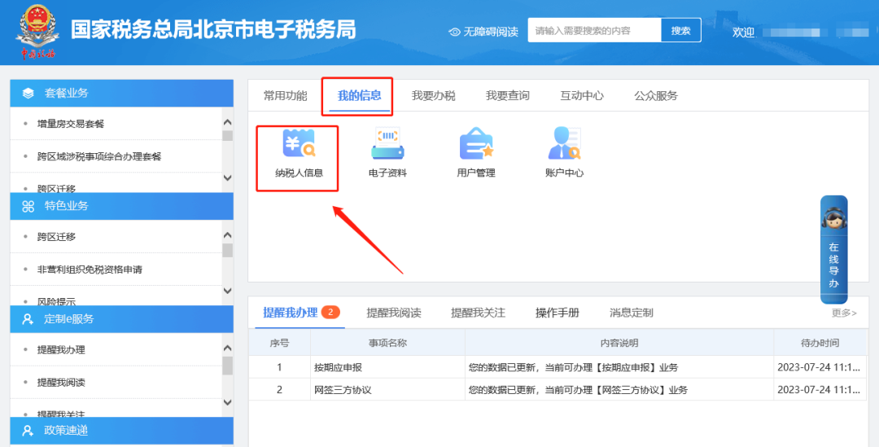Click the 用户管理 icon
The image size is (879, 447).
tap(476, 145)
